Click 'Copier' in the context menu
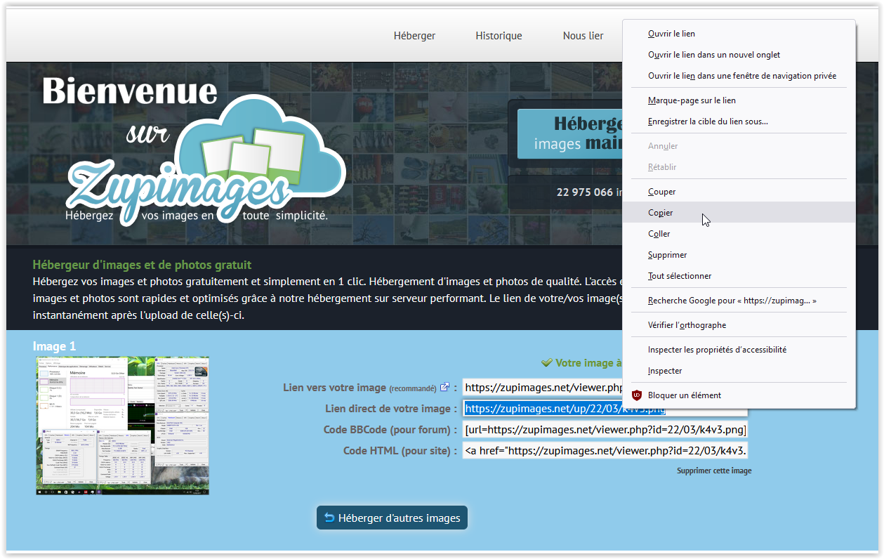Screen dimensions: 884x559 pyautogui.click(x=739, y=213)
